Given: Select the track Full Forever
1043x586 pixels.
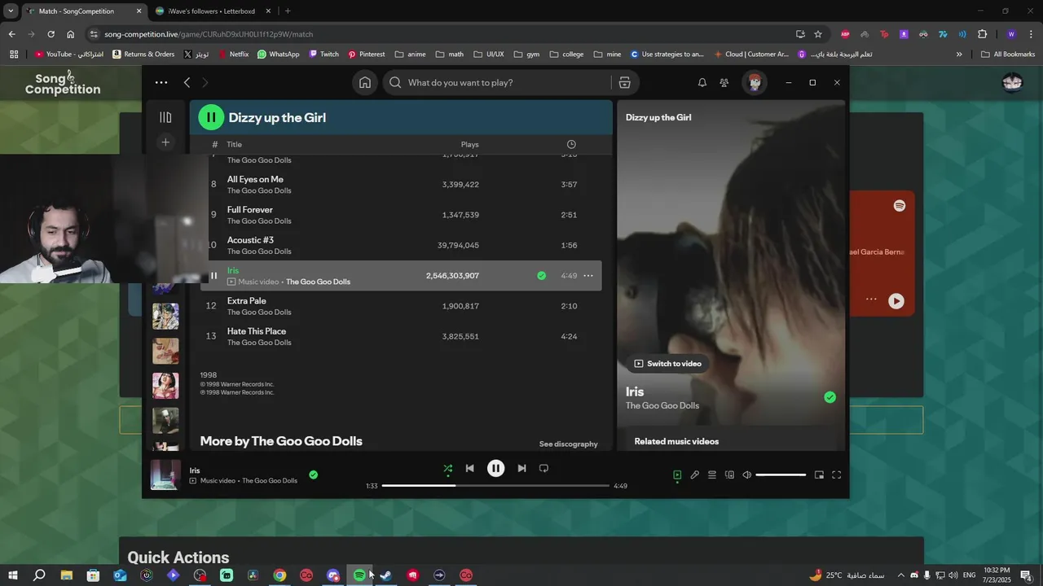Looking at the screenshot, I should pos(250,210).
